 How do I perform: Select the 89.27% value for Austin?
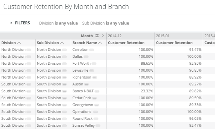[x=195, y=84]
